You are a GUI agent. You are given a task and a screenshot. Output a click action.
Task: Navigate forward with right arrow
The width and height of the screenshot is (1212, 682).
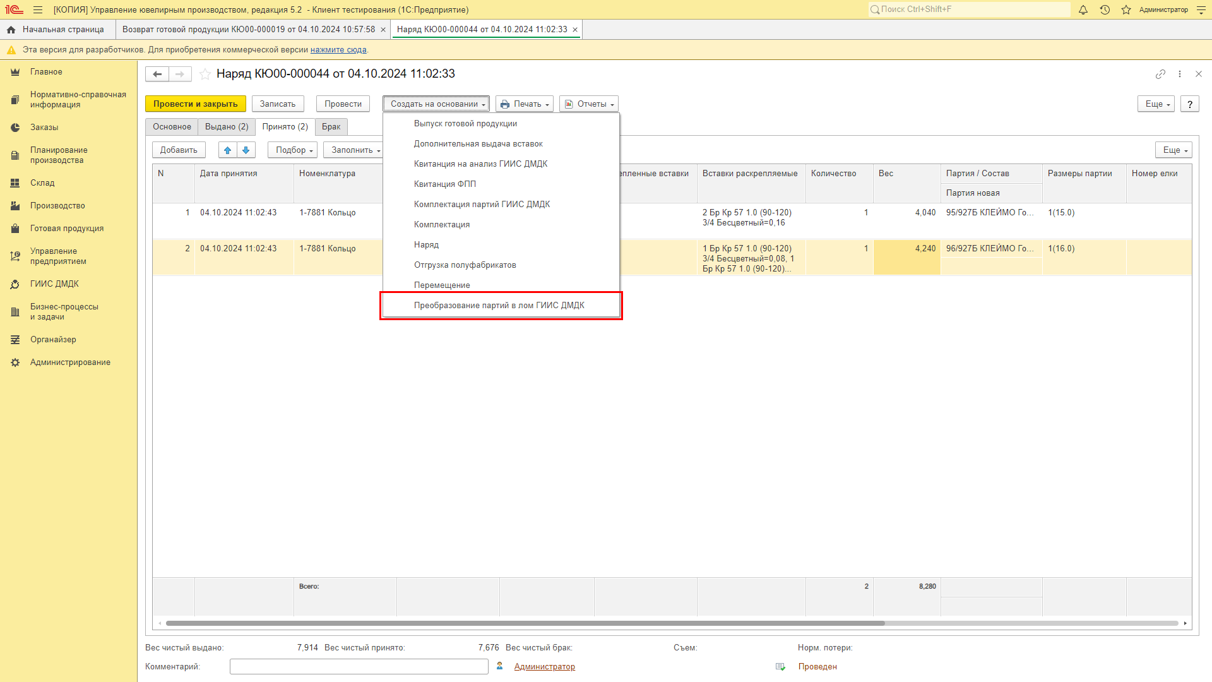click(x=180, y=74)
